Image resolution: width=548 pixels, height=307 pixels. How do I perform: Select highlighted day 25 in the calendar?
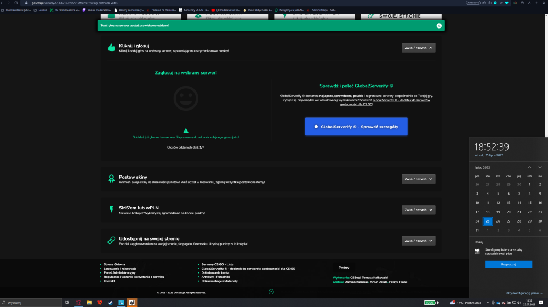[488, 221]
